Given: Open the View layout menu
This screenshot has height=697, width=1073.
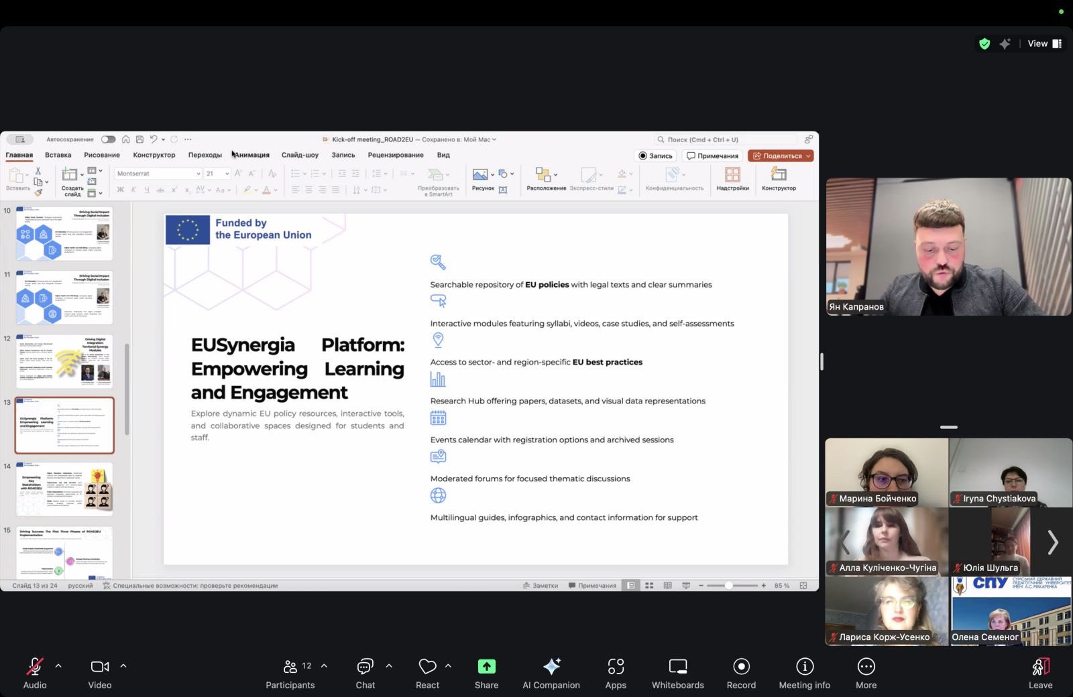Looking at the screenshot, I should pyautogui.click(x=1044, y=44).
